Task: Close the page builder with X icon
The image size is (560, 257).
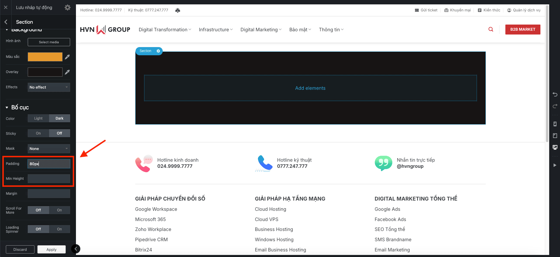Action: click(6, 8)
